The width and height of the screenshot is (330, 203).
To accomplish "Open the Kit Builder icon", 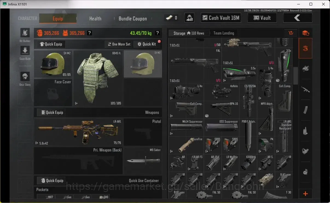I will [x=25, y=33].
